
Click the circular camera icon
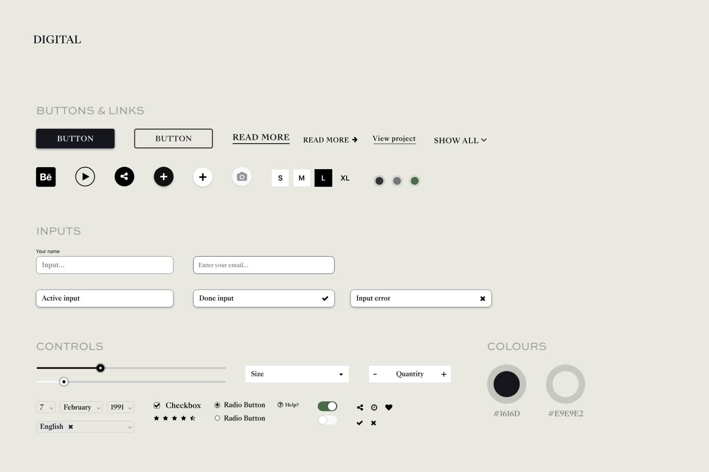(x=242, y=177)
